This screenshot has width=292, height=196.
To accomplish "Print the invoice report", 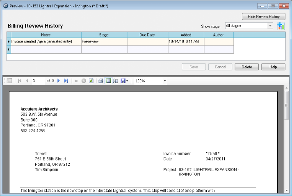I will (x=100, y=81).
